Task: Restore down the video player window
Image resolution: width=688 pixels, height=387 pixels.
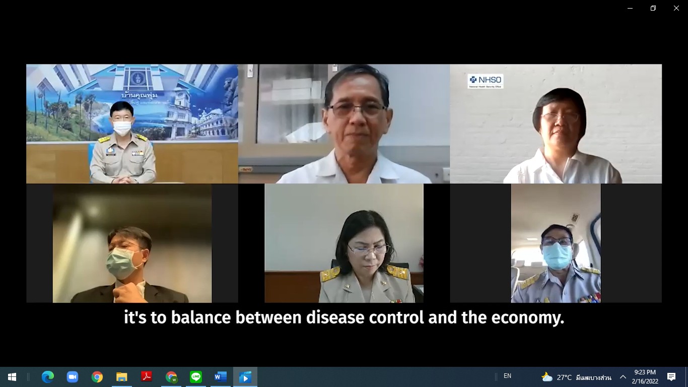Action: (x=653, y=8)
